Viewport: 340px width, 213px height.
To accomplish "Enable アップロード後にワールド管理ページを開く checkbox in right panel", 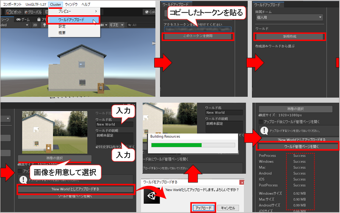I will point(261,122).
